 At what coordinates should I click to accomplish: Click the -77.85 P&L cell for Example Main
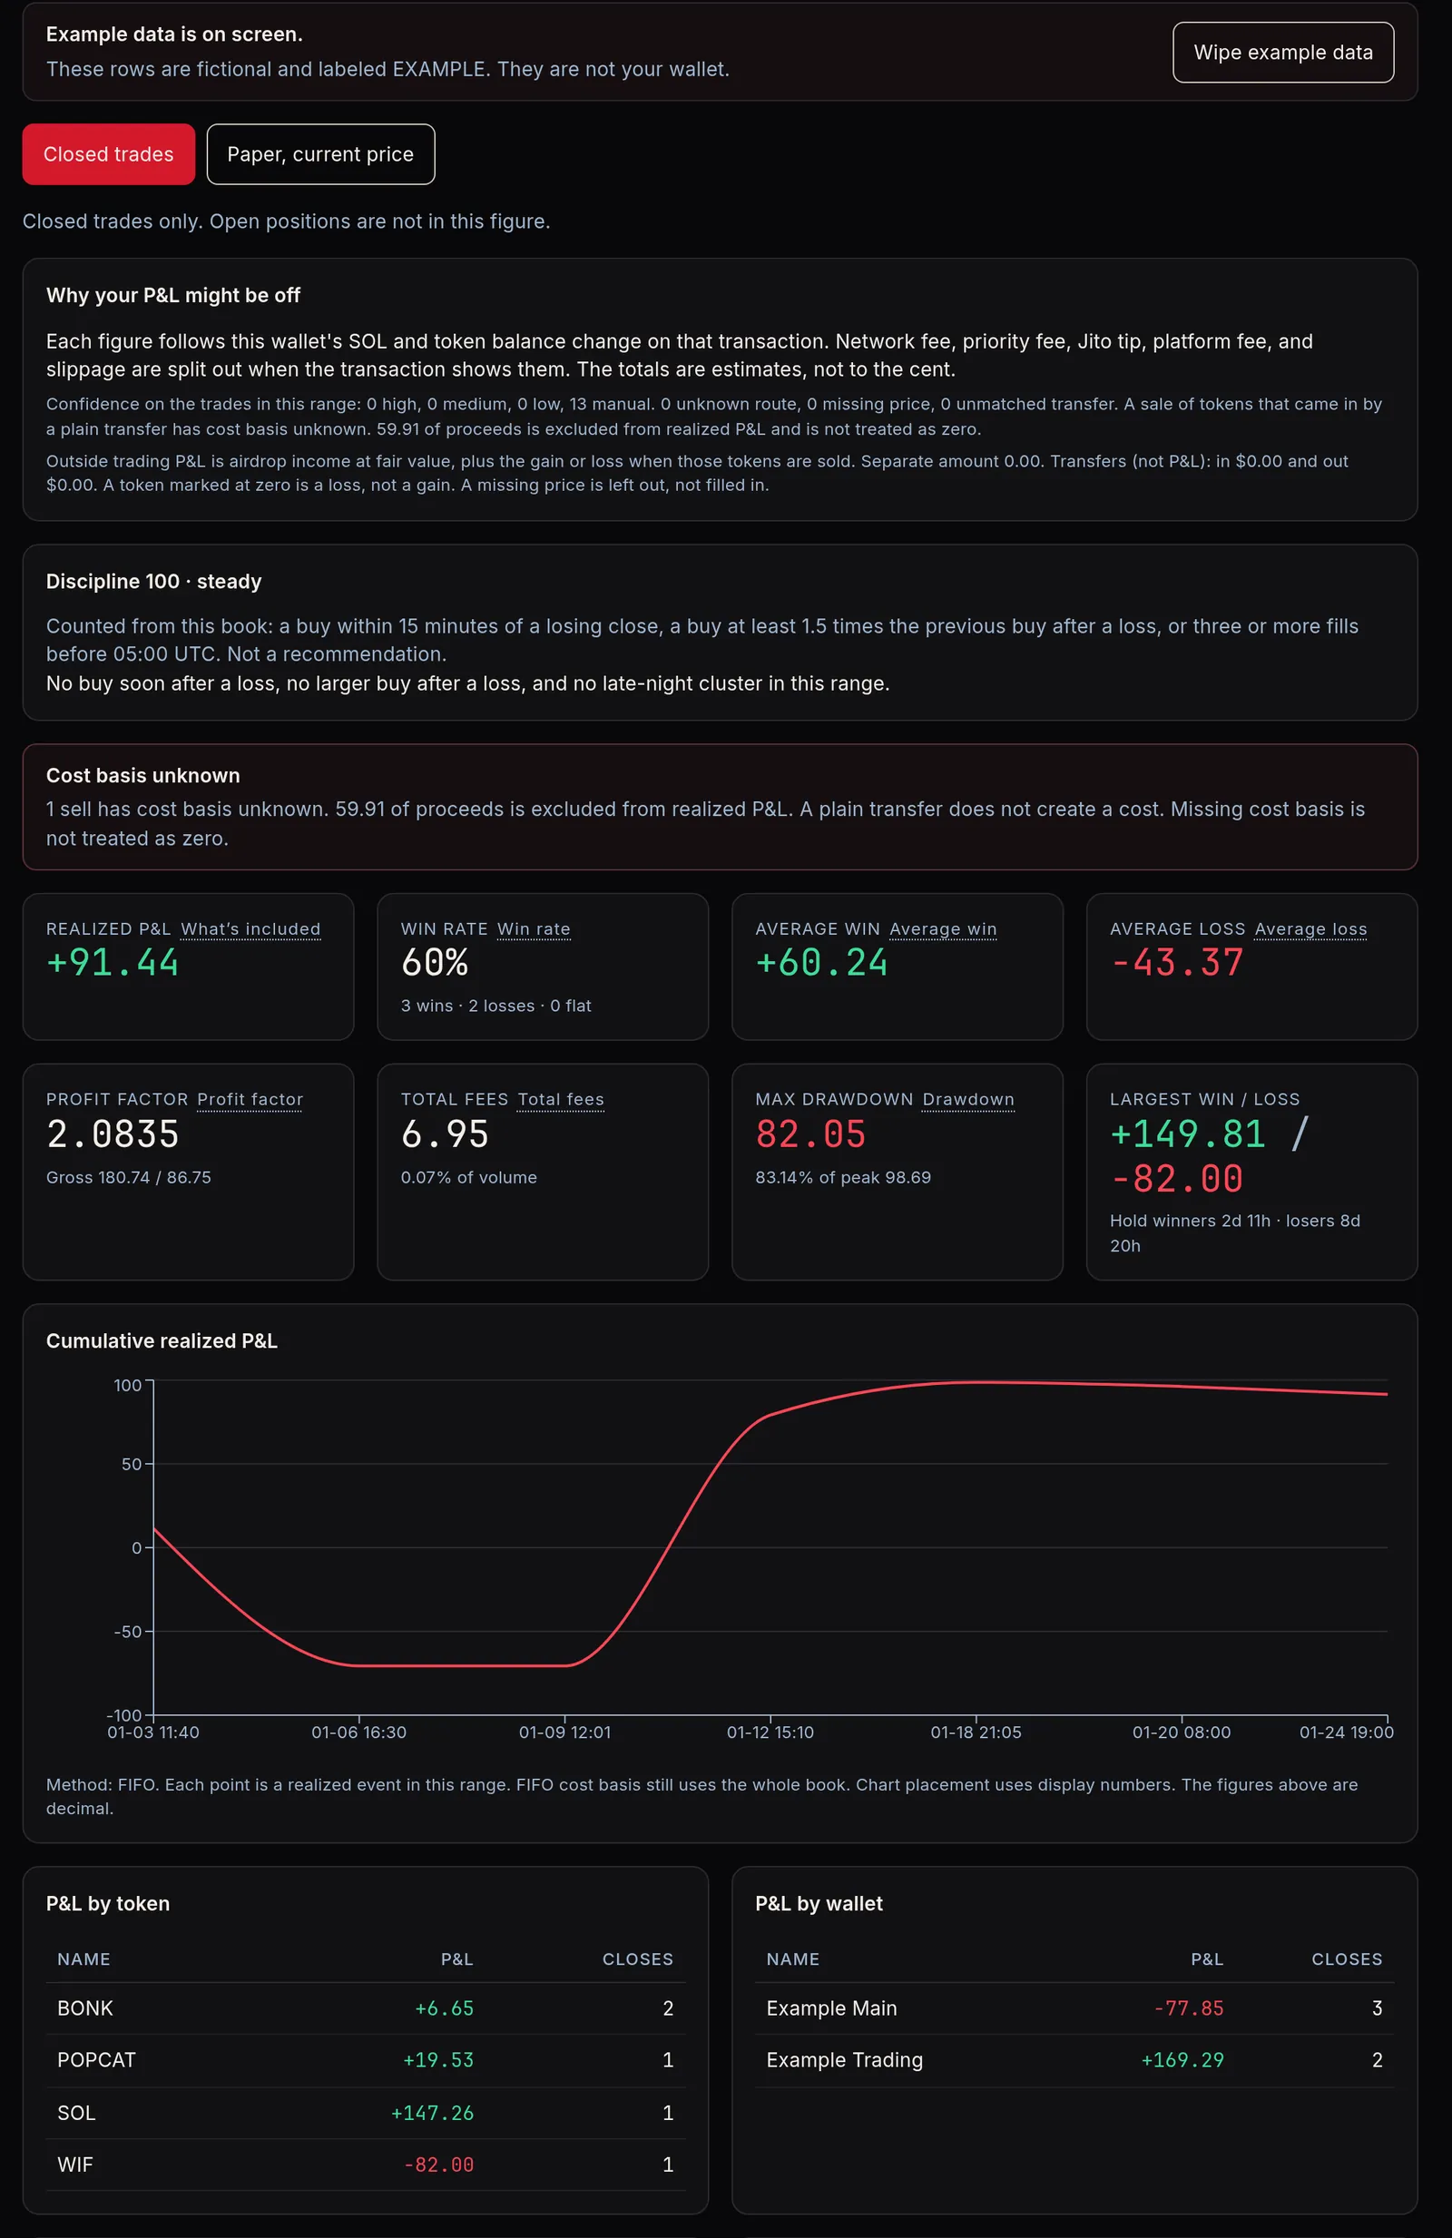point(1189,2008)
